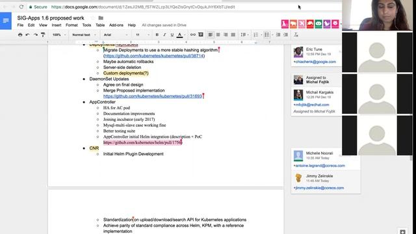
Task: Select the Paint format tool
Action: tap(43, 34)
